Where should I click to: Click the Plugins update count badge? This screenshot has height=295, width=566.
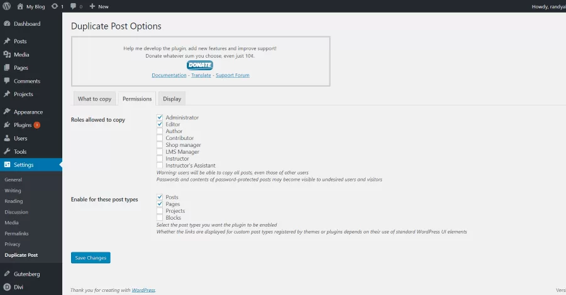point(37,125)
